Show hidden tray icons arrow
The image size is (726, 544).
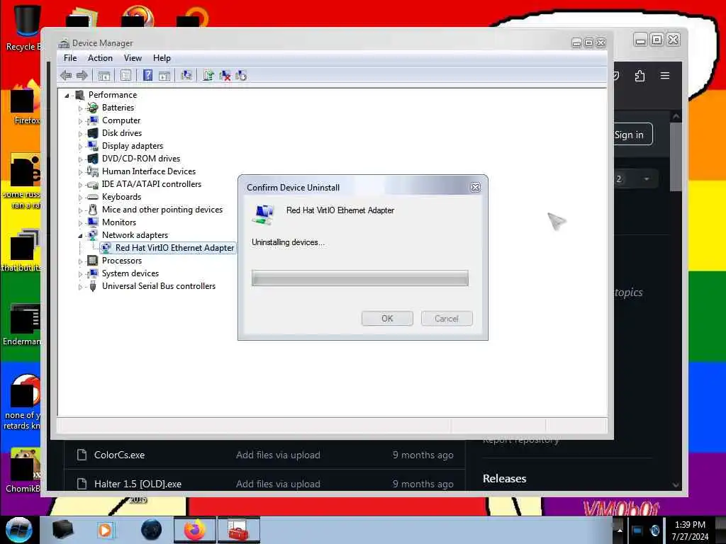pos(619,530)
